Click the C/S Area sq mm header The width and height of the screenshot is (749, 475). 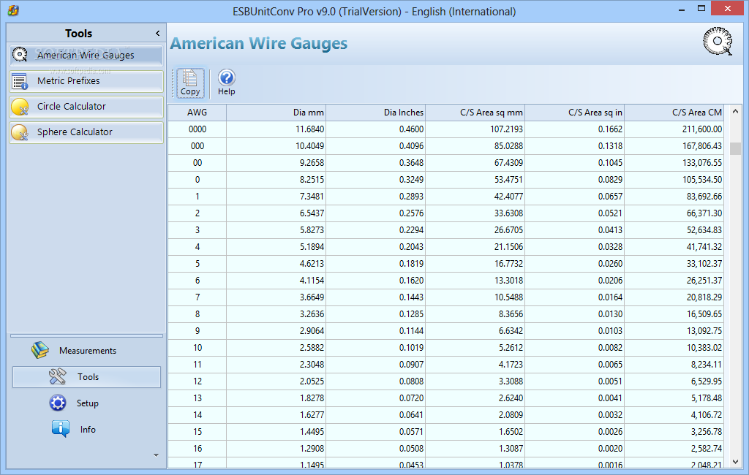point(475,113)
